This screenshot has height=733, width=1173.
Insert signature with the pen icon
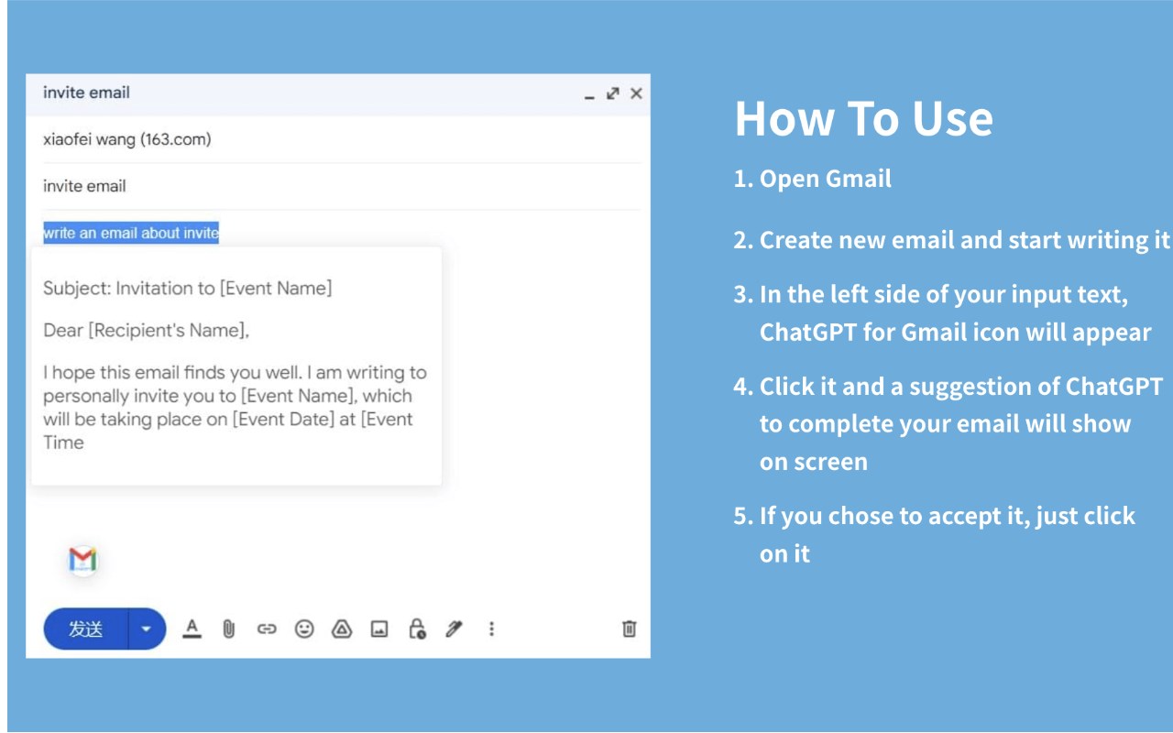454,629
